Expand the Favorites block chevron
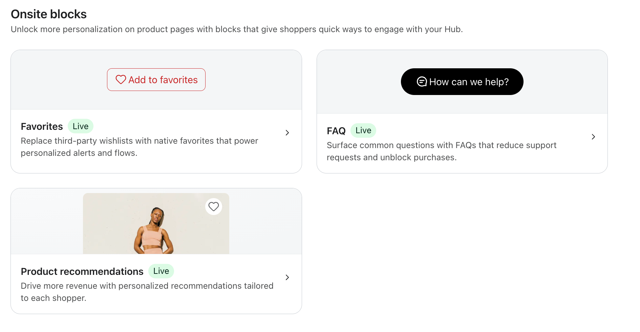 (x=287, y=133)
